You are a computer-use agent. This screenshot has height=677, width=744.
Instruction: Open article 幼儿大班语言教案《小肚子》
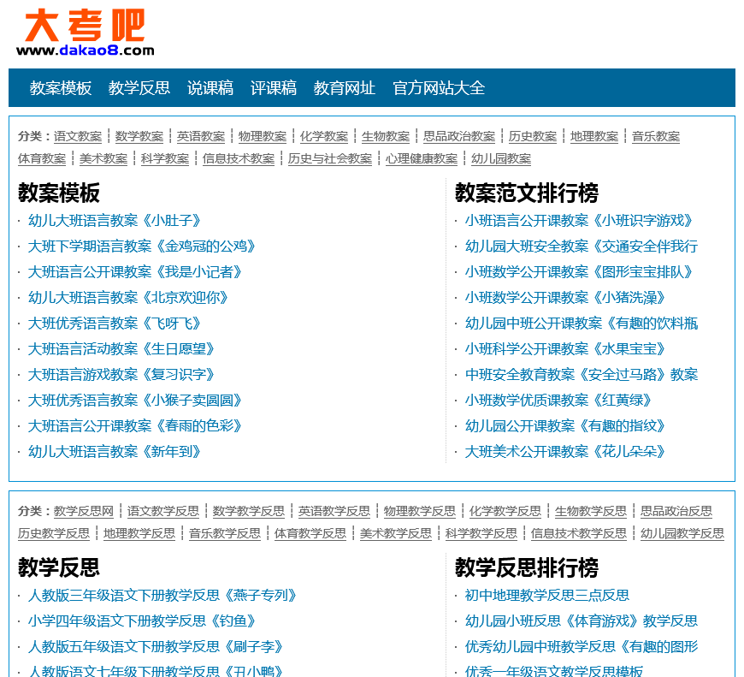click(115, 220)
